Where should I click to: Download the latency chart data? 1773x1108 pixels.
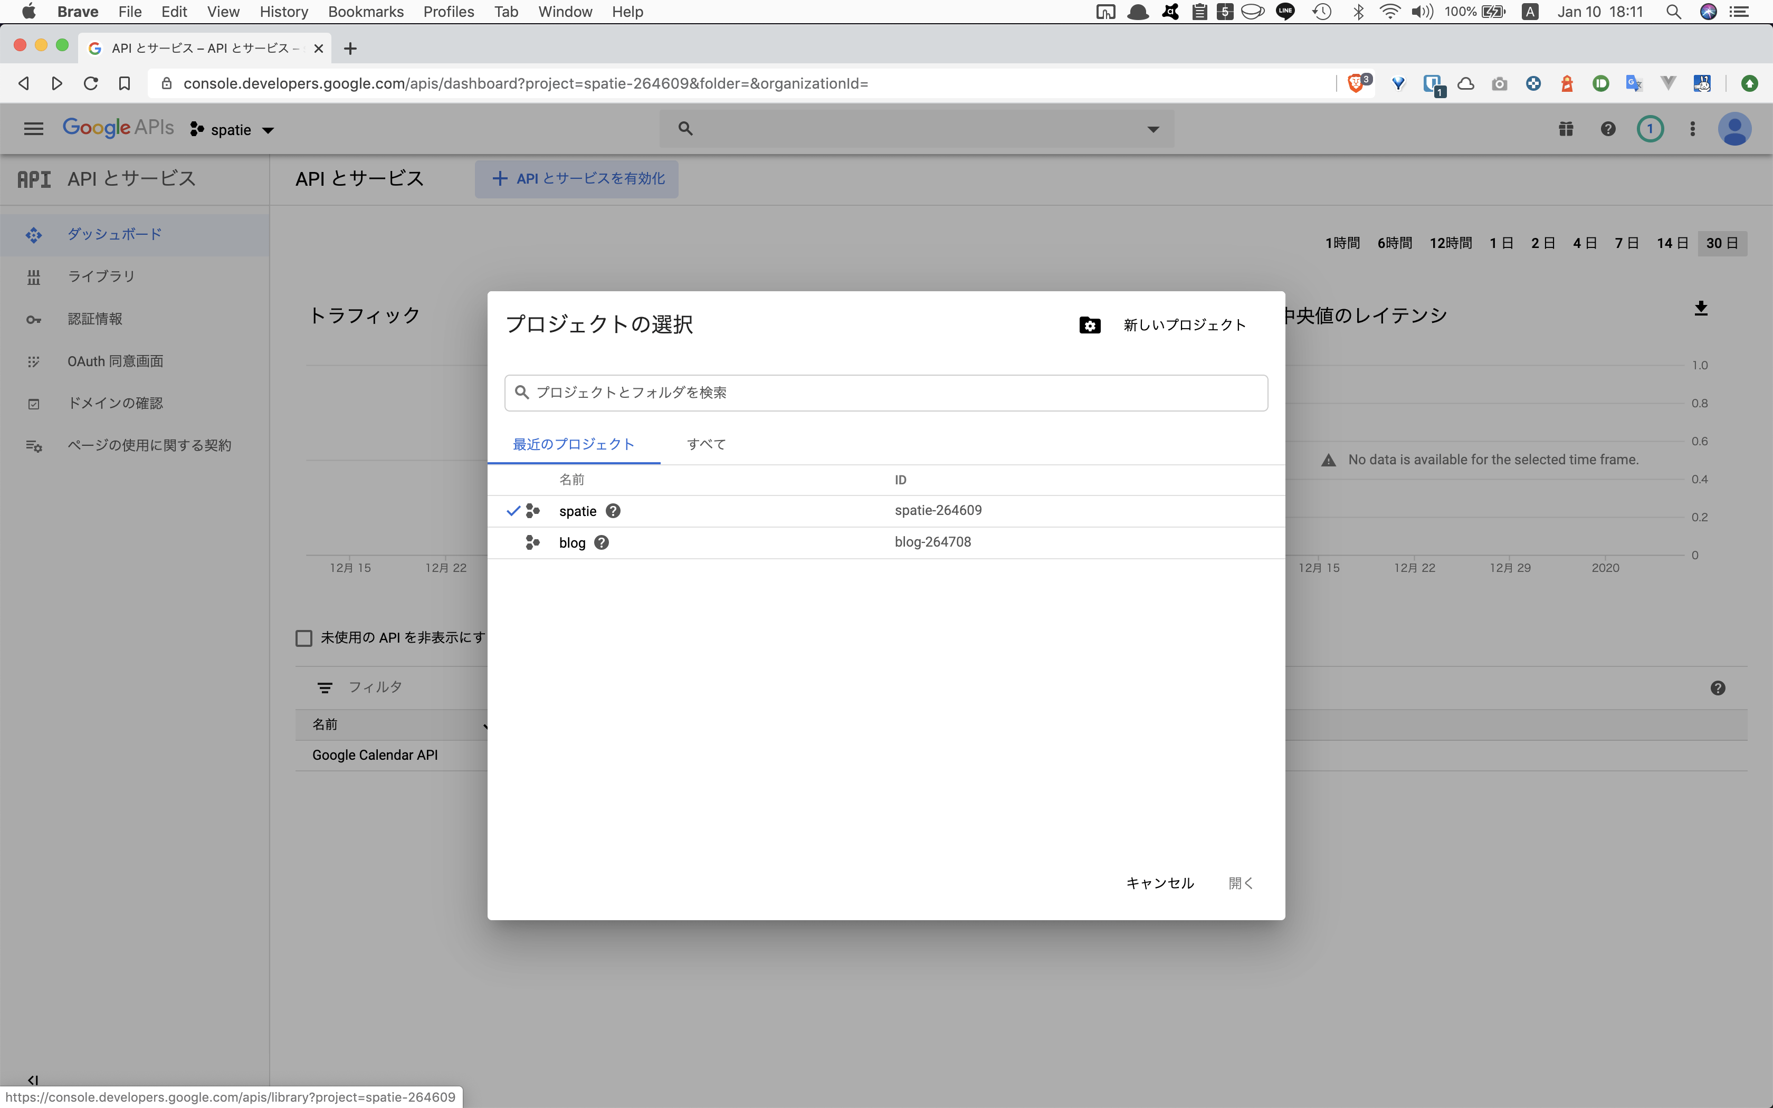point(1701,309)
